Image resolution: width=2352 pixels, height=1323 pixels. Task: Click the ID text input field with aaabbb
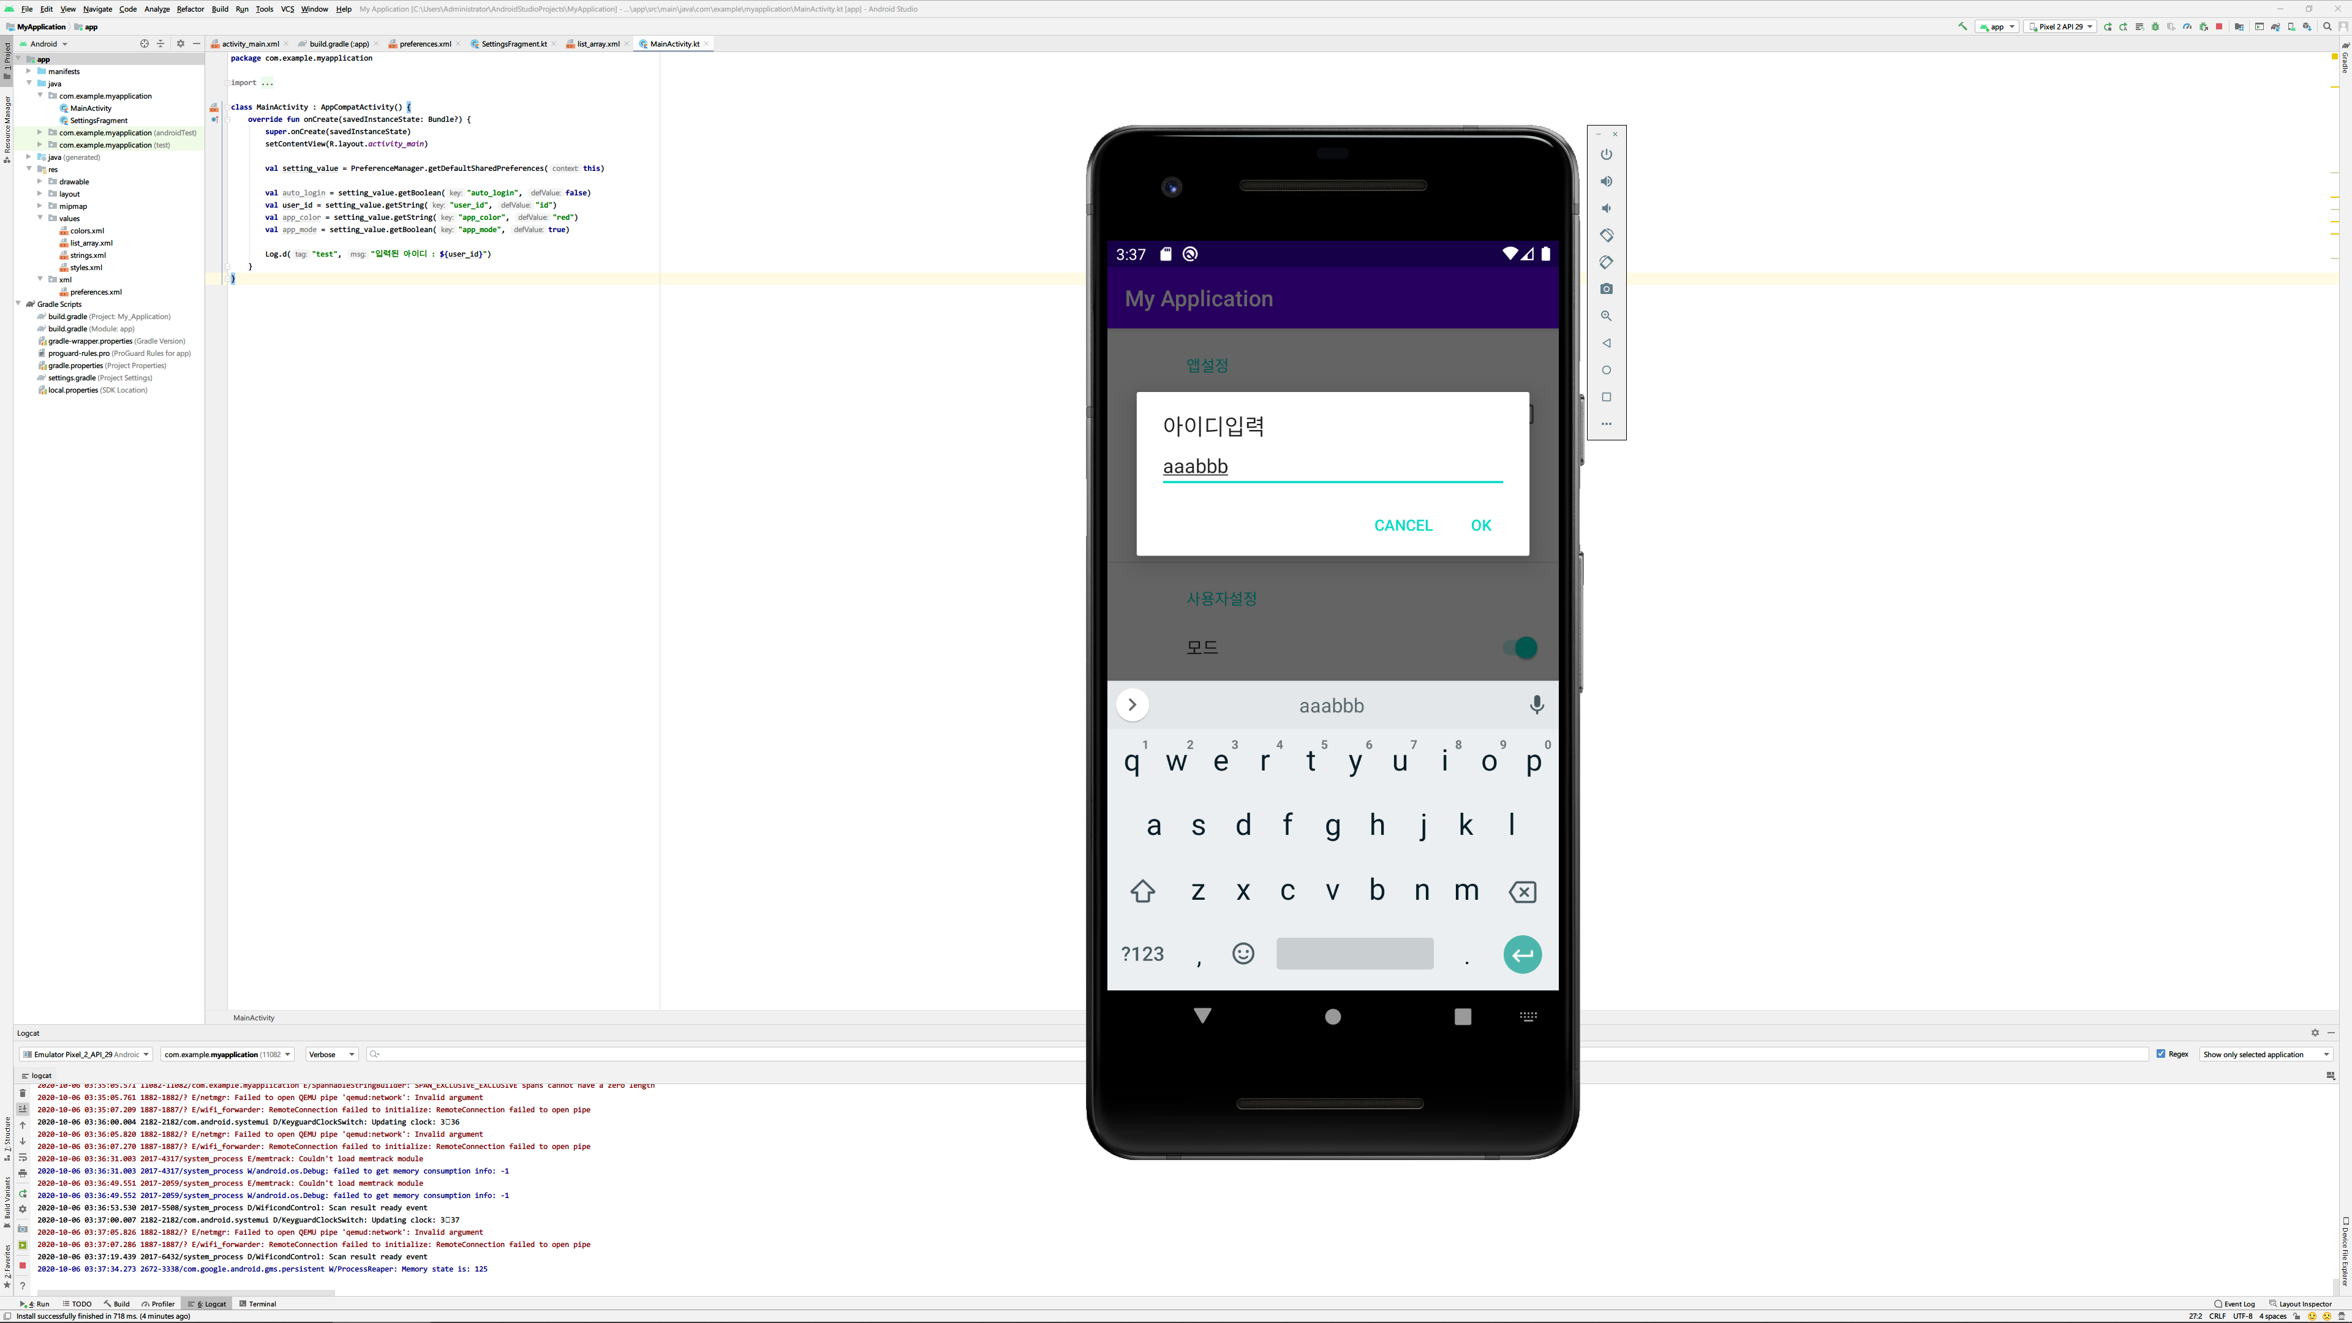(1331, 467)
